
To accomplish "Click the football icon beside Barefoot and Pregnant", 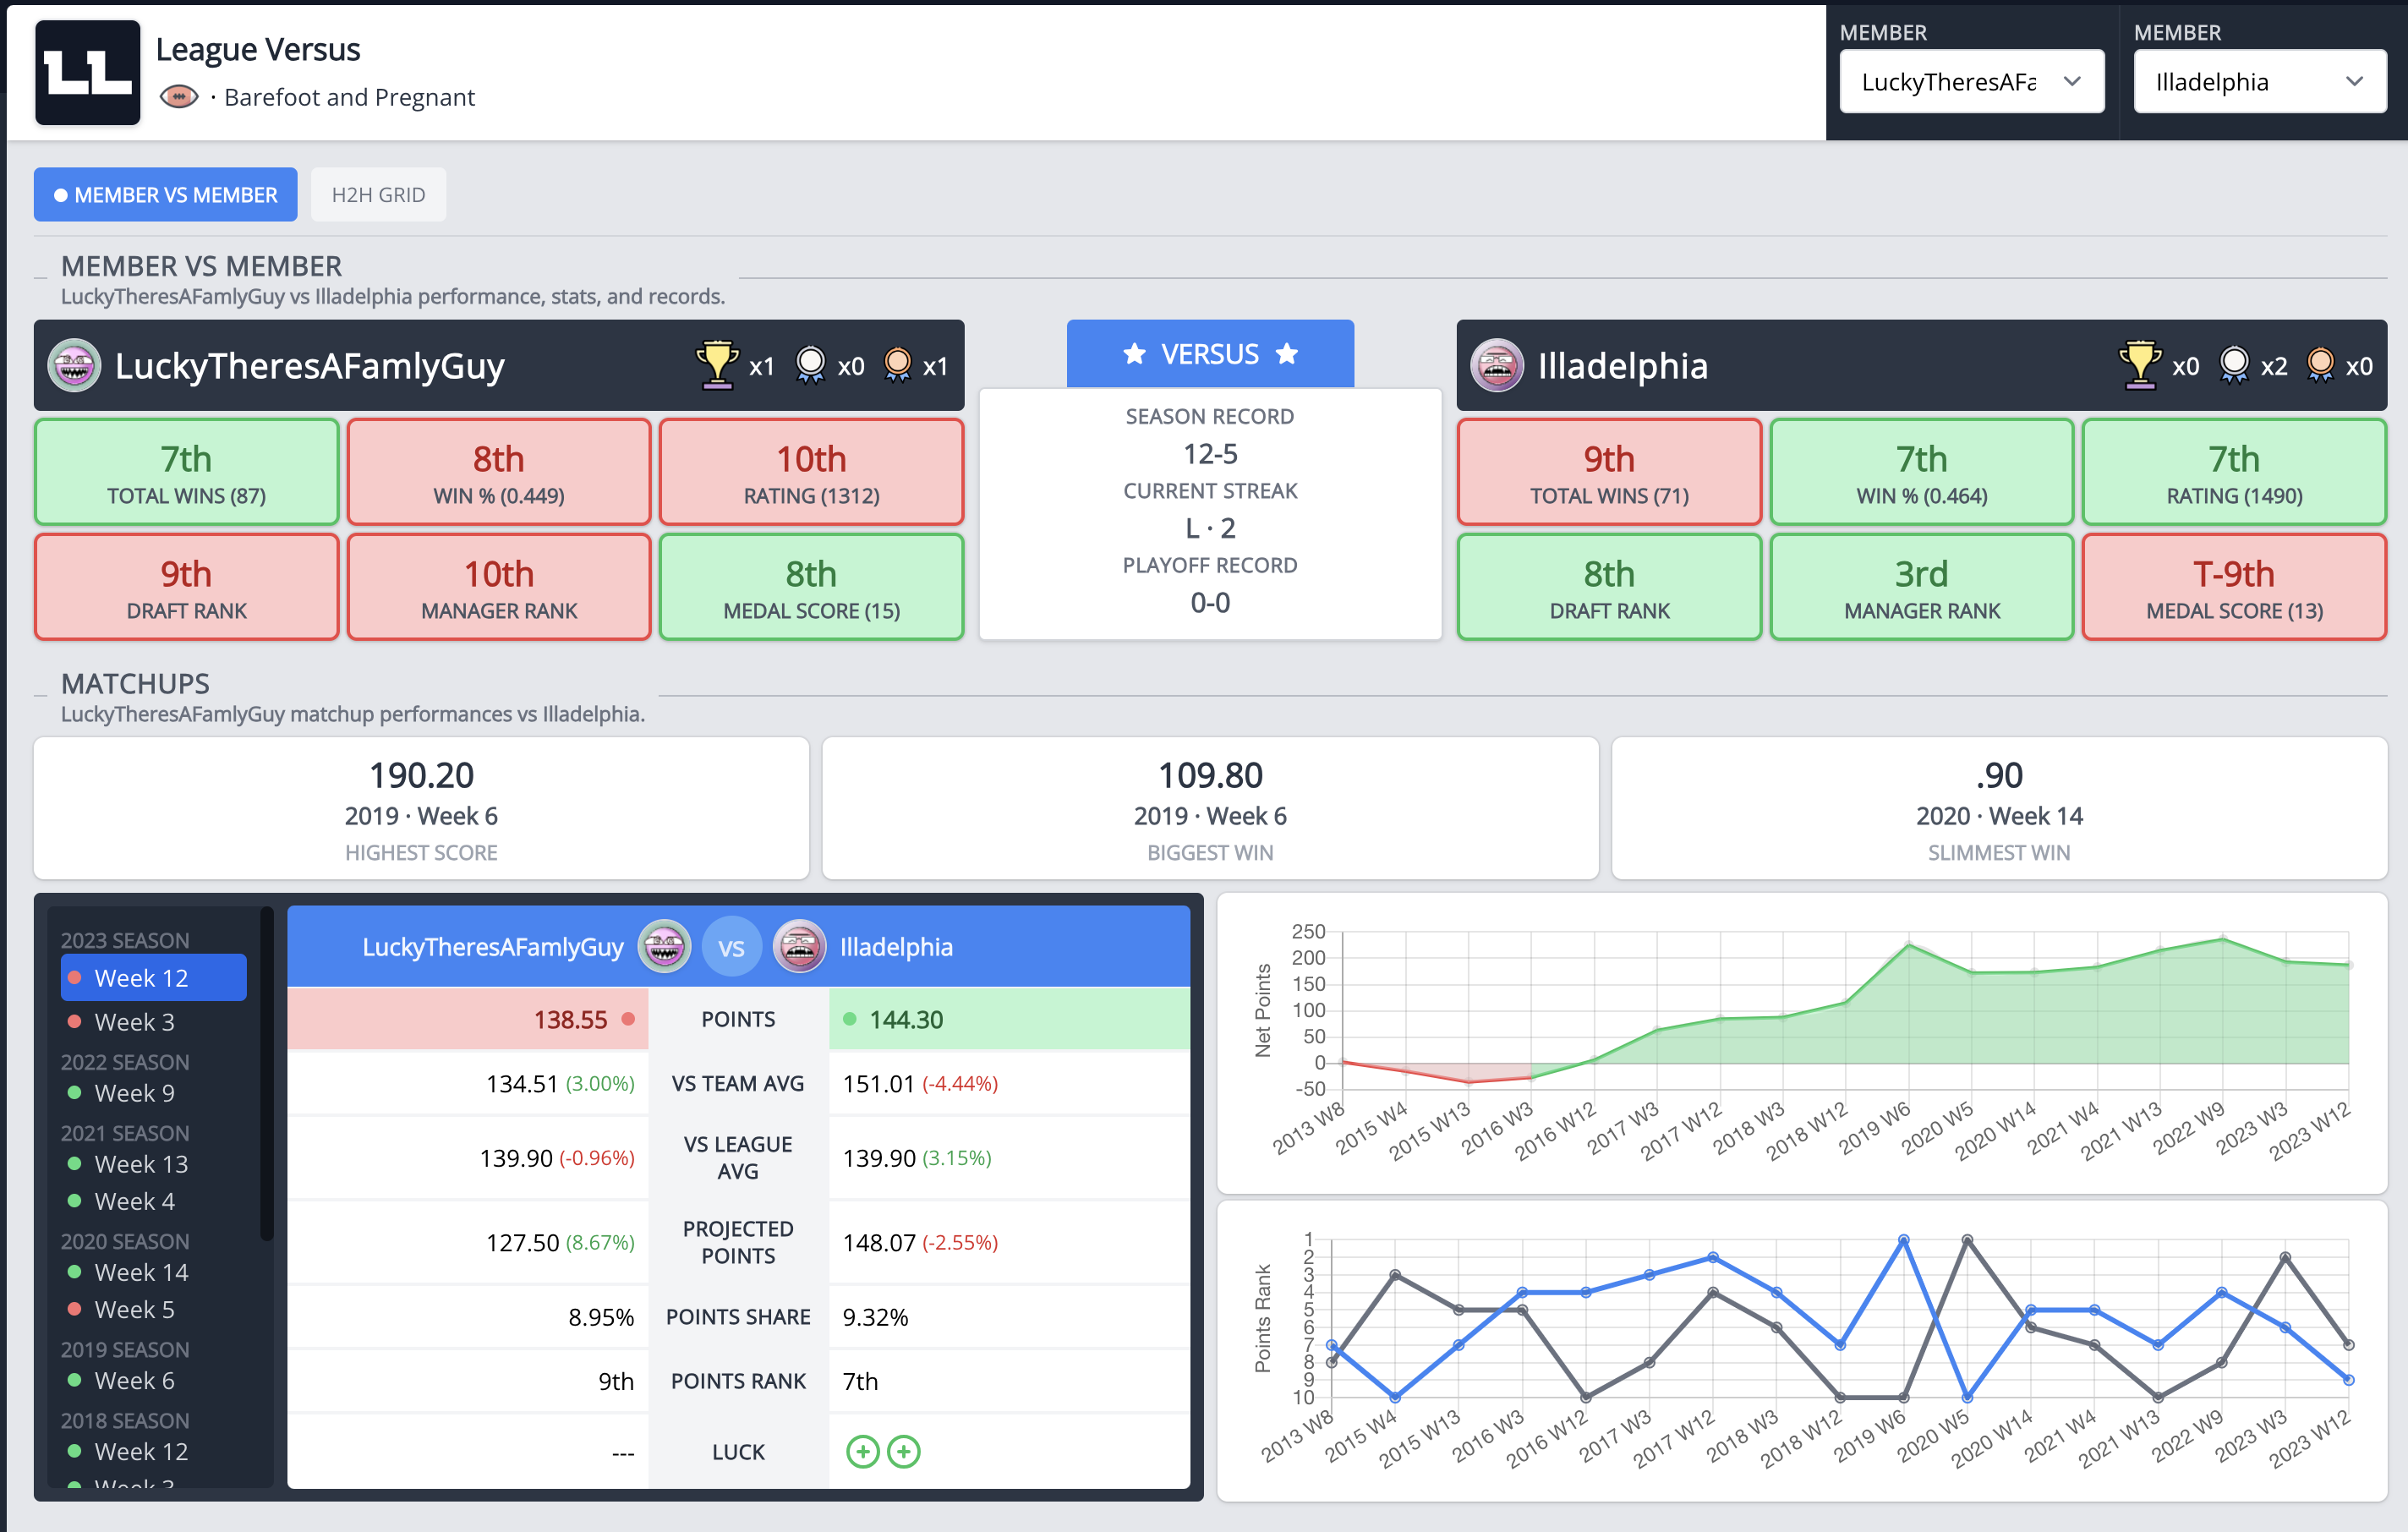I will 179,97.
